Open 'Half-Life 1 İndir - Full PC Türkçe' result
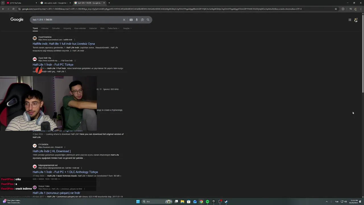Viewport: 364px width, 205px height. coord(53,65)
